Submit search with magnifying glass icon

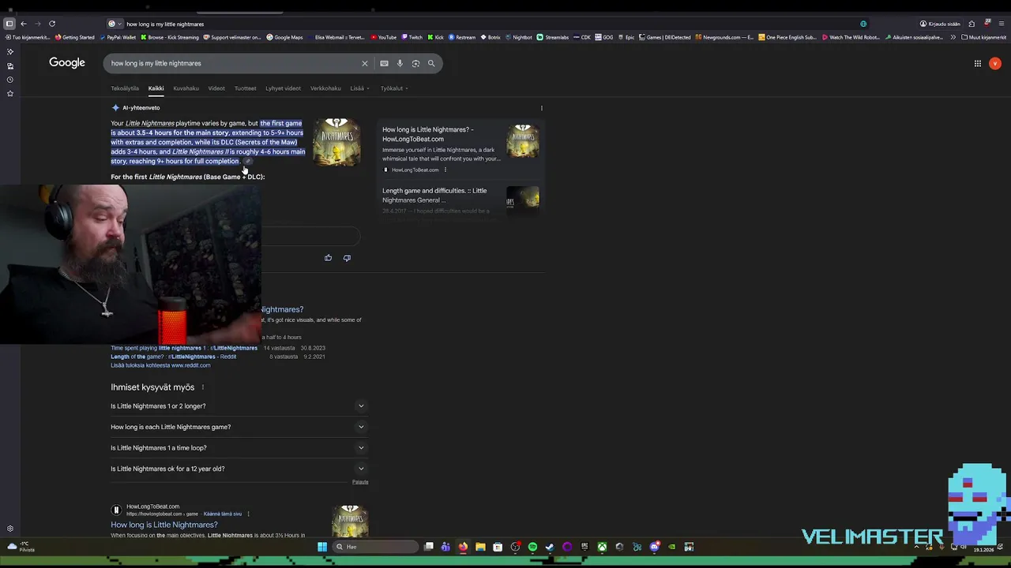point(431,63)
